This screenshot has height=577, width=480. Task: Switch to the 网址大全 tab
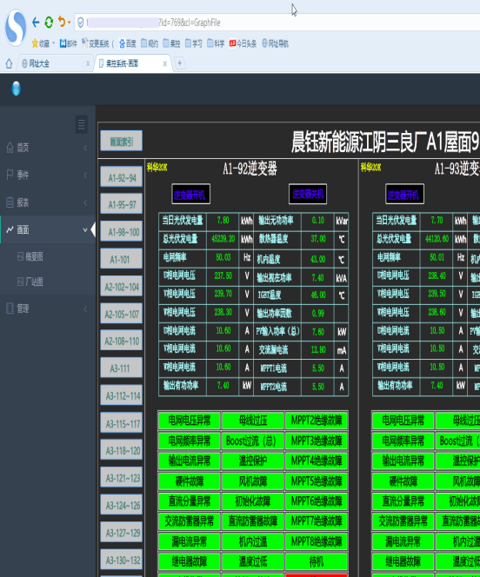point(55,63)
